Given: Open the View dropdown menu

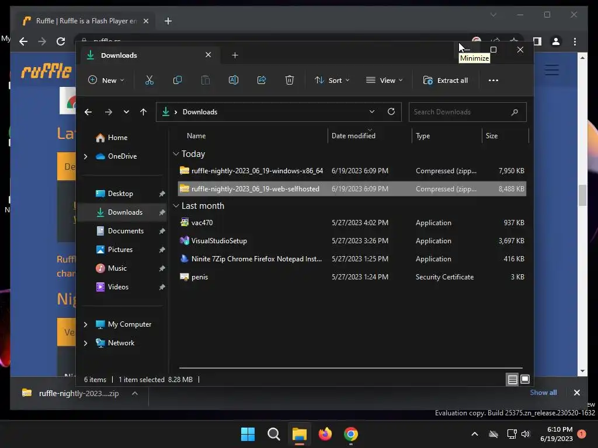Looking at the screenshot, I should [384, 80].
